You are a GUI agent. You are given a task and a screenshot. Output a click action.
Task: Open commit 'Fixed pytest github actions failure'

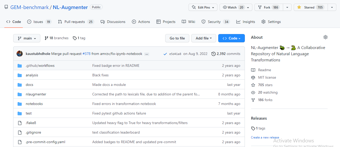click(x=119, y=113)
